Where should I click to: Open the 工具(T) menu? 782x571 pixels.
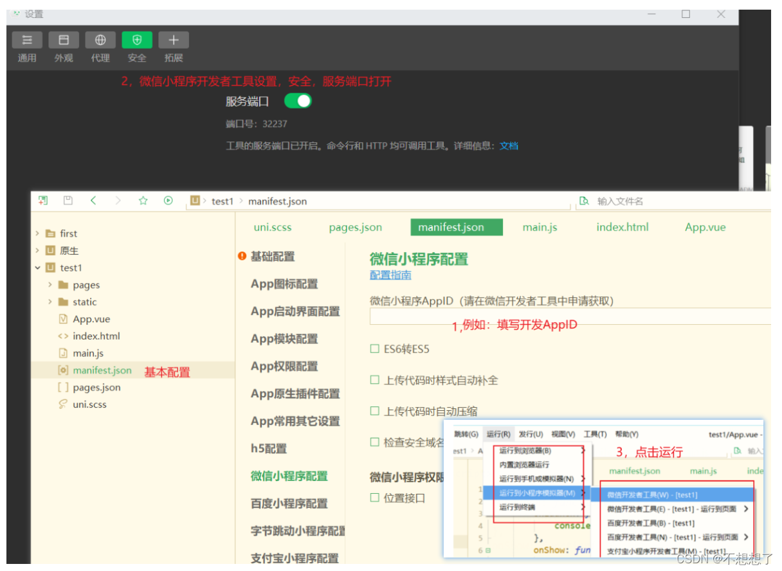pos(595,435)
